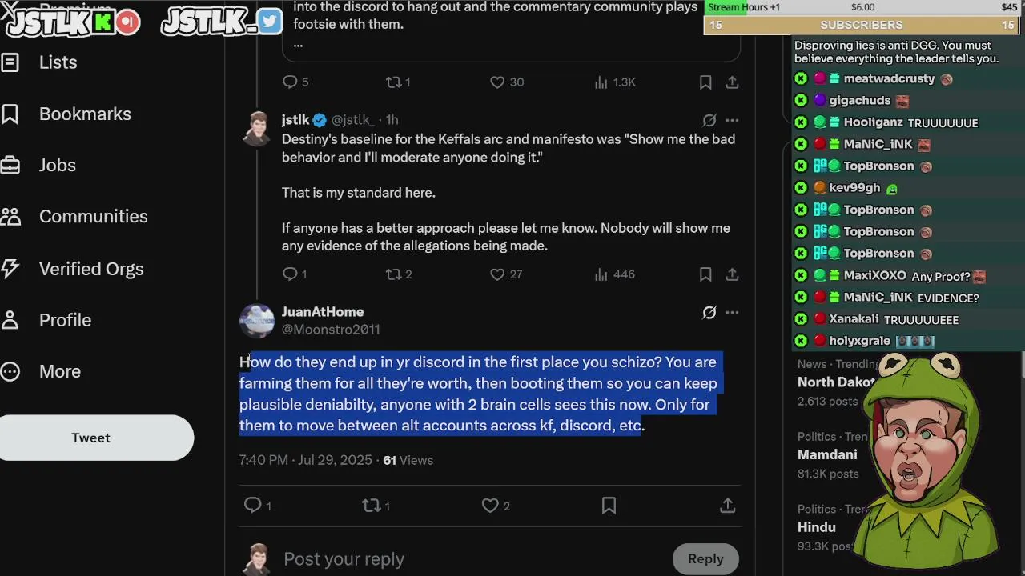Like the jstlk tweet with 27 likes
The height and width of the screenshot is (576, 1025).
point(506,274)
